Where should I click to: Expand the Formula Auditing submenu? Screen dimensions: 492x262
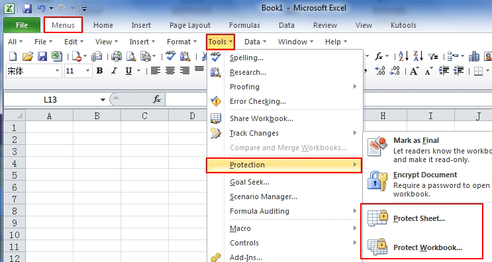(285, 211)
